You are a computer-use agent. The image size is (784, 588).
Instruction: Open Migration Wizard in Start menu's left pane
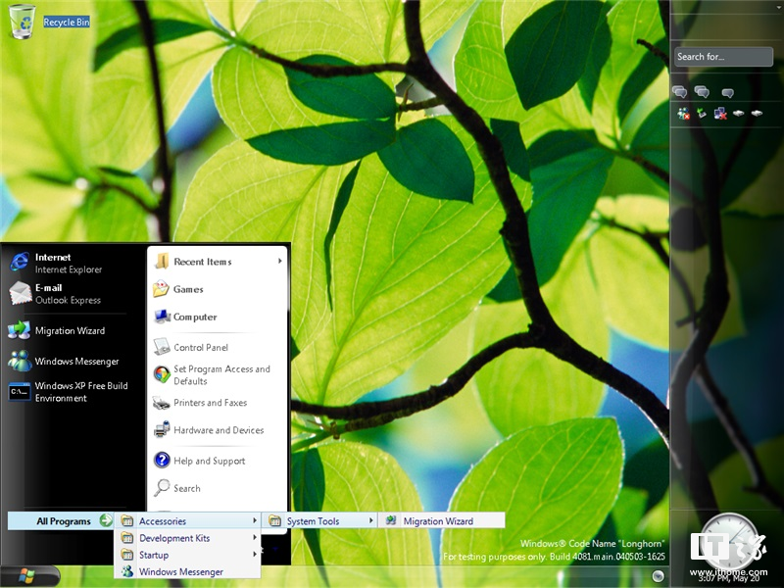[66, 330]
